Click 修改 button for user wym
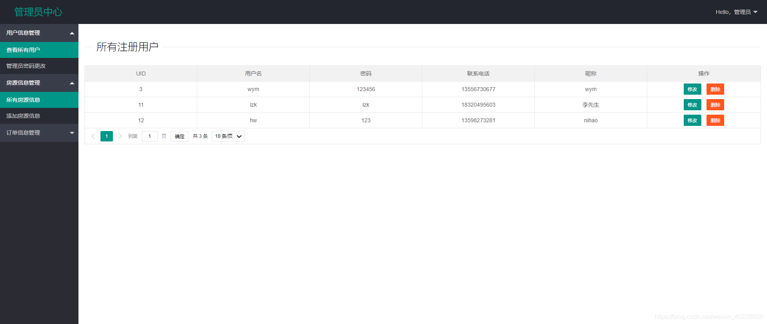 tap(692, 89)
